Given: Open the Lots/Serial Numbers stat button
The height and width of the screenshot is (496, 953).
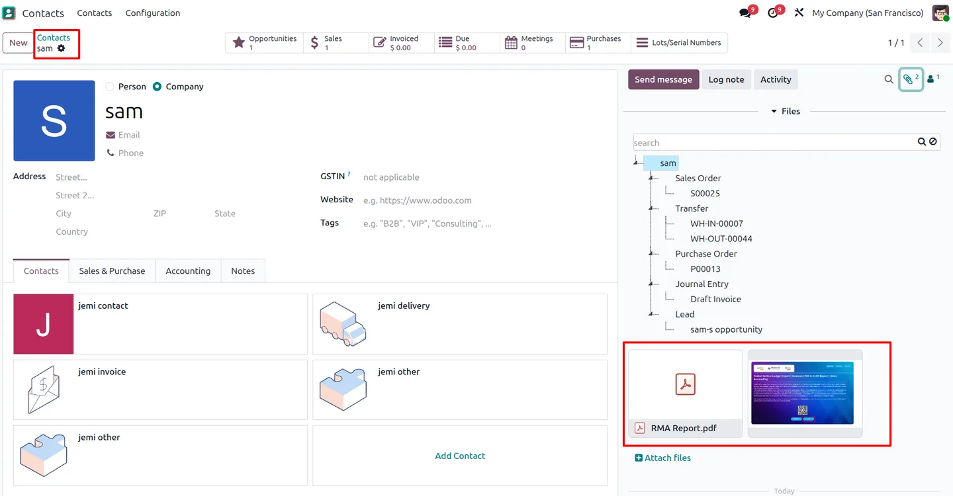Looking at the screenshot, I should [x=679, y=43].
